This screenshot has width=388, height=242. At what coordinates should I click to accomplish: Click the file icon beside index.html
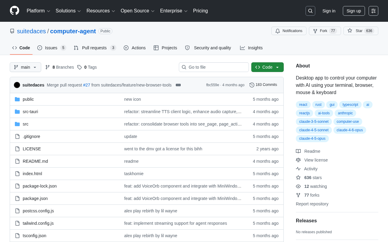[17, 174]
